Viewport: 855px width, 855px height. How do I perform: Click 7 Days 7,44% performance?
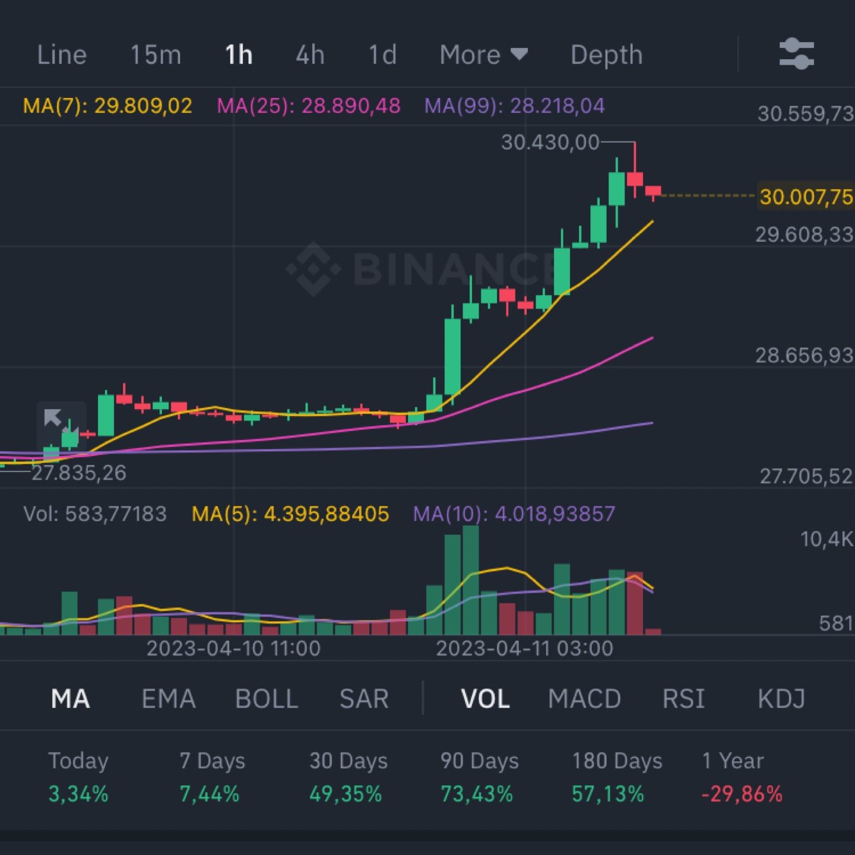point(212,777)
